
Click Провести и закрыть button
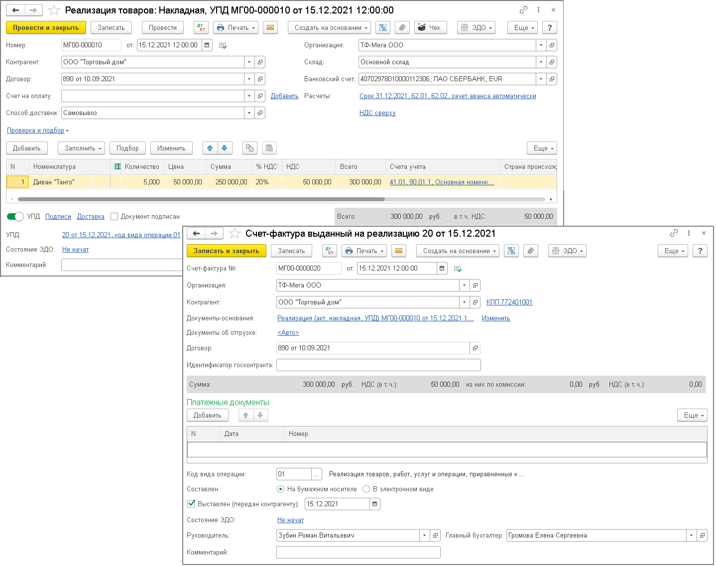[x=46, y=27]
